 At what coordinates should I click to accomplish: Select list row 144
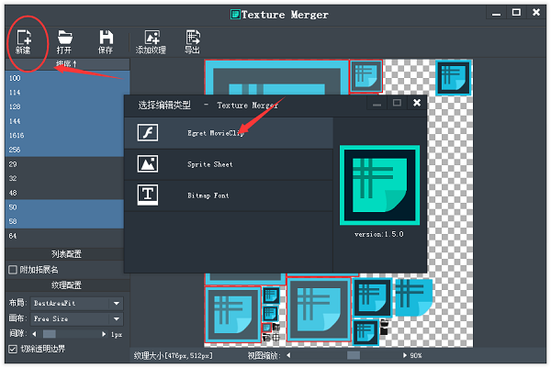pos(64,121)
